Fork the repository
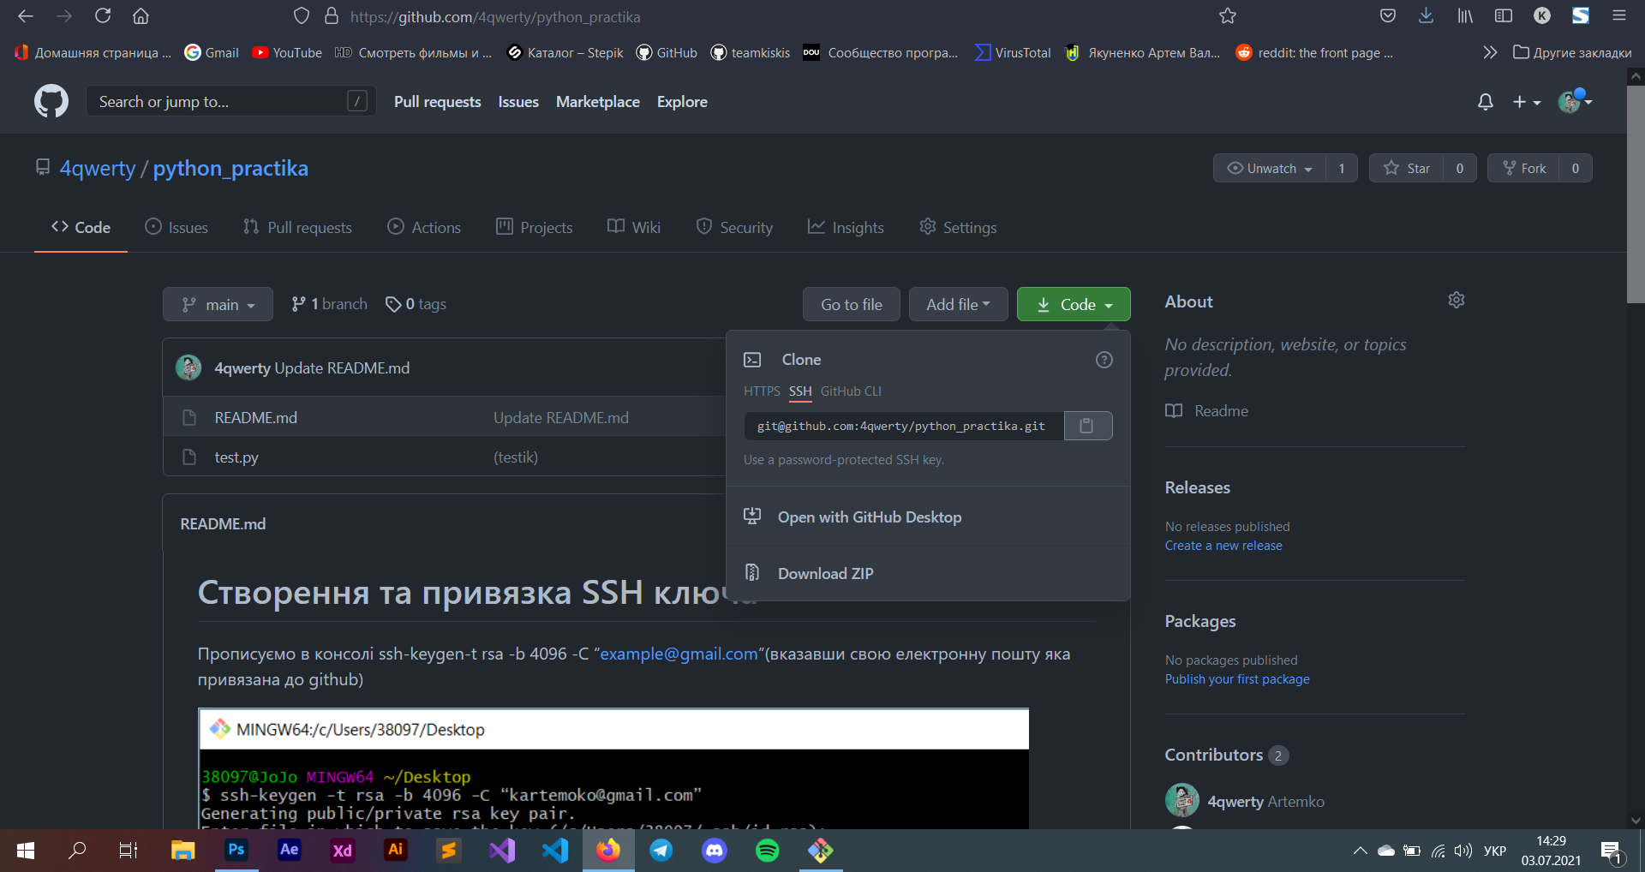 (x=1523, y=168)
